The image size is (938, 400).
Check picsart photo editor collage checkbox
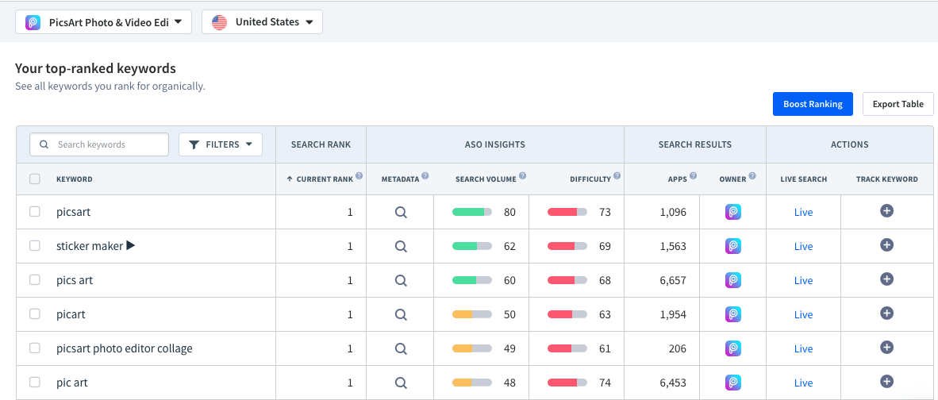point(35,348)
